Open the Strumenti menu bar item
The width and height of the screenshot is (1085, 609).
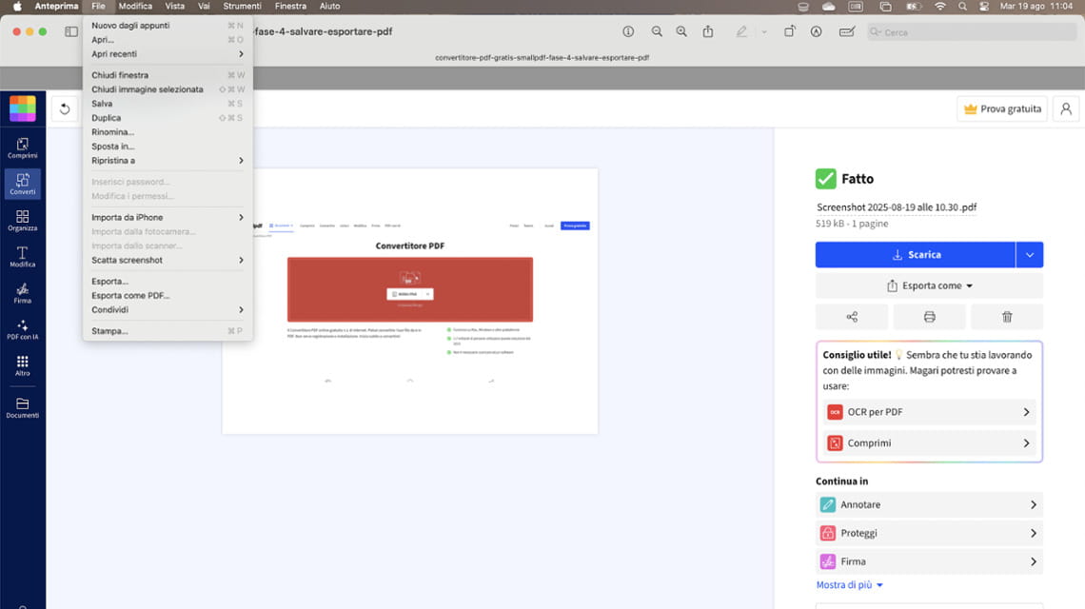[242, 7]
